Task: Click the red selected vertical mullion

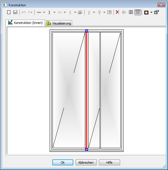Action: click(x=86, y=90)
